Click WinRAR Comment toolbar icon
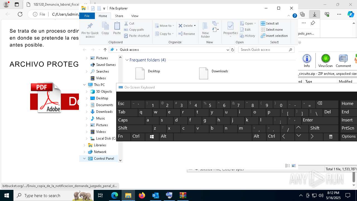 click(x=343, y=61)
